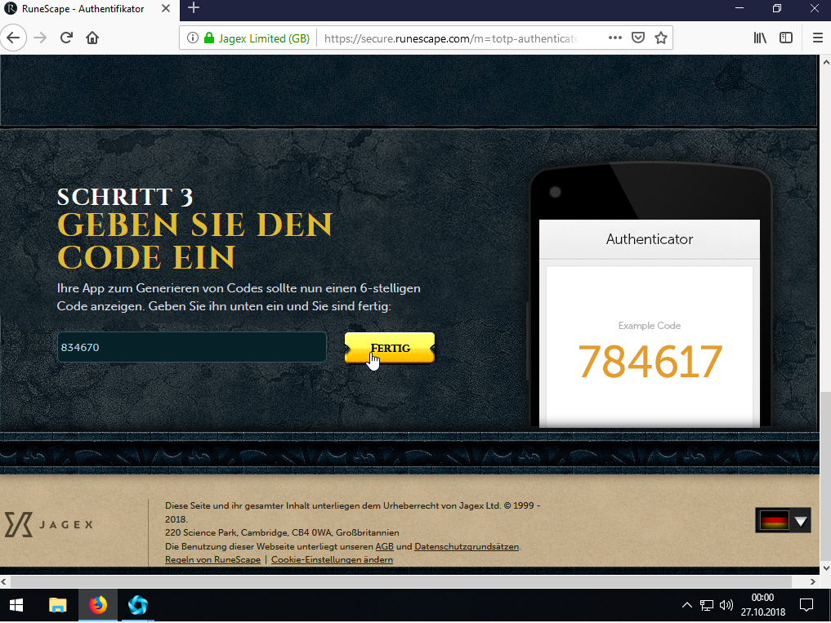
Task: Open the Windows Start menu
Action: pyautogui.click(x=16, y=605)
